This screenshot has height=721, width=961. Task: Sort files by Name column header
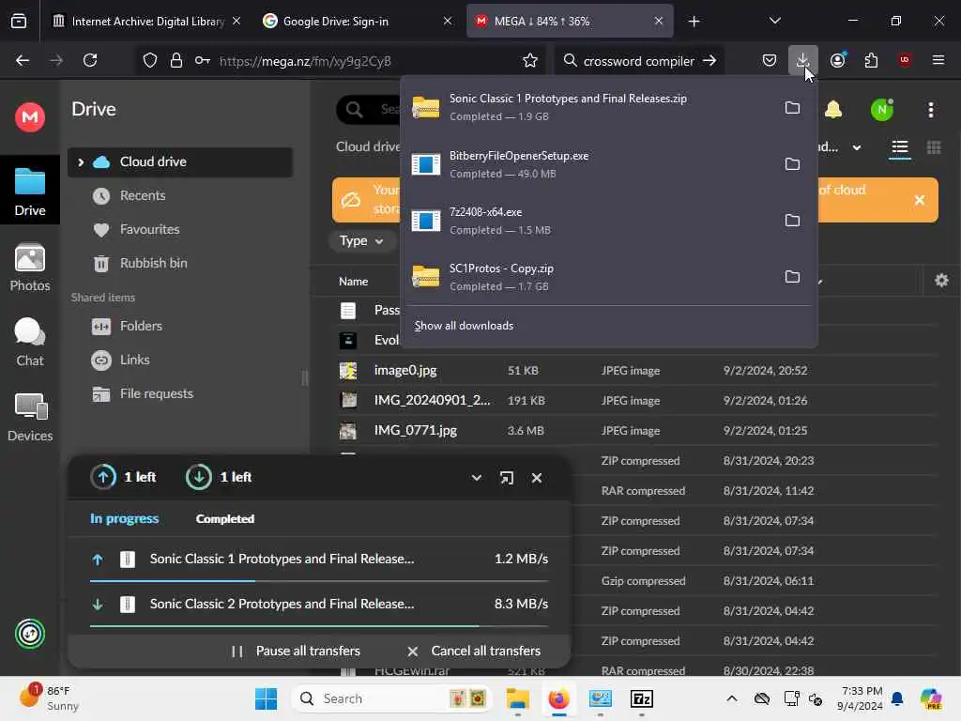coord(354,282)
